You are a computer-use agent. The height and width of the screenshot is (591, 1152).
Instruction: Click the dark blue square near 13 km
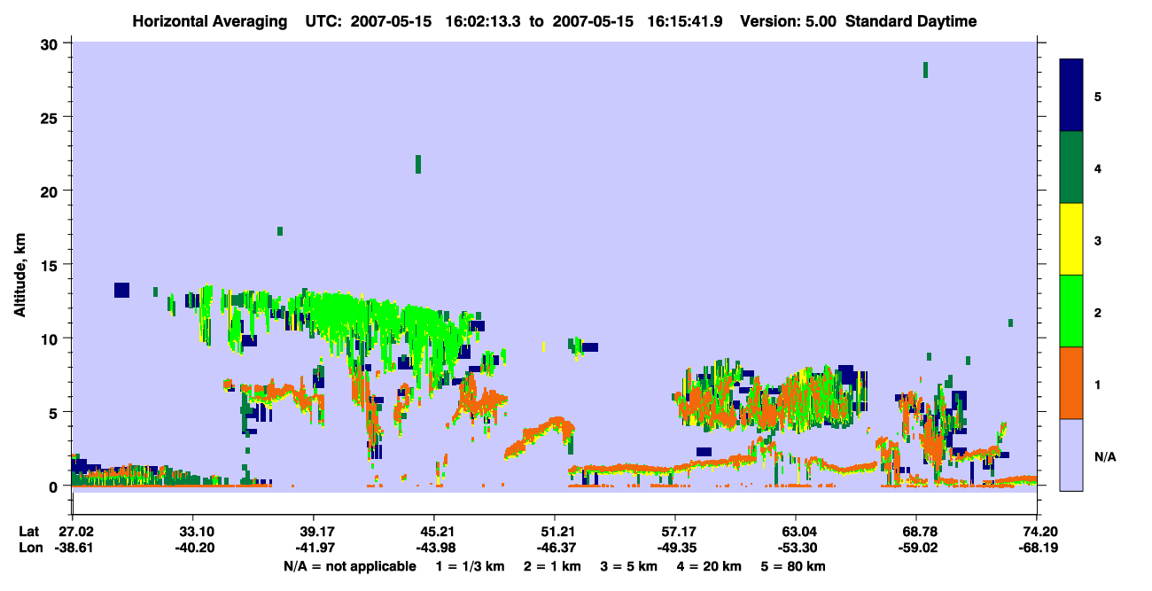[121, 291]
